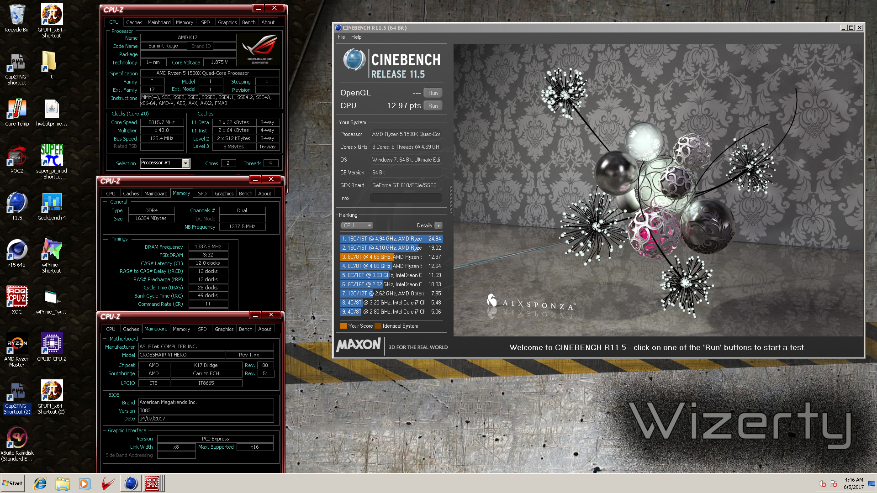Open the super_pi_mod Shortcut icon
The image size is (877, 493).
click(52, 162)
